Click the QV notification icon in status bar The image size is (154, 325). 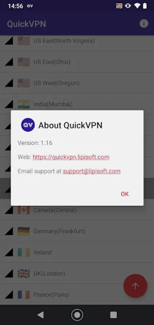30,6
